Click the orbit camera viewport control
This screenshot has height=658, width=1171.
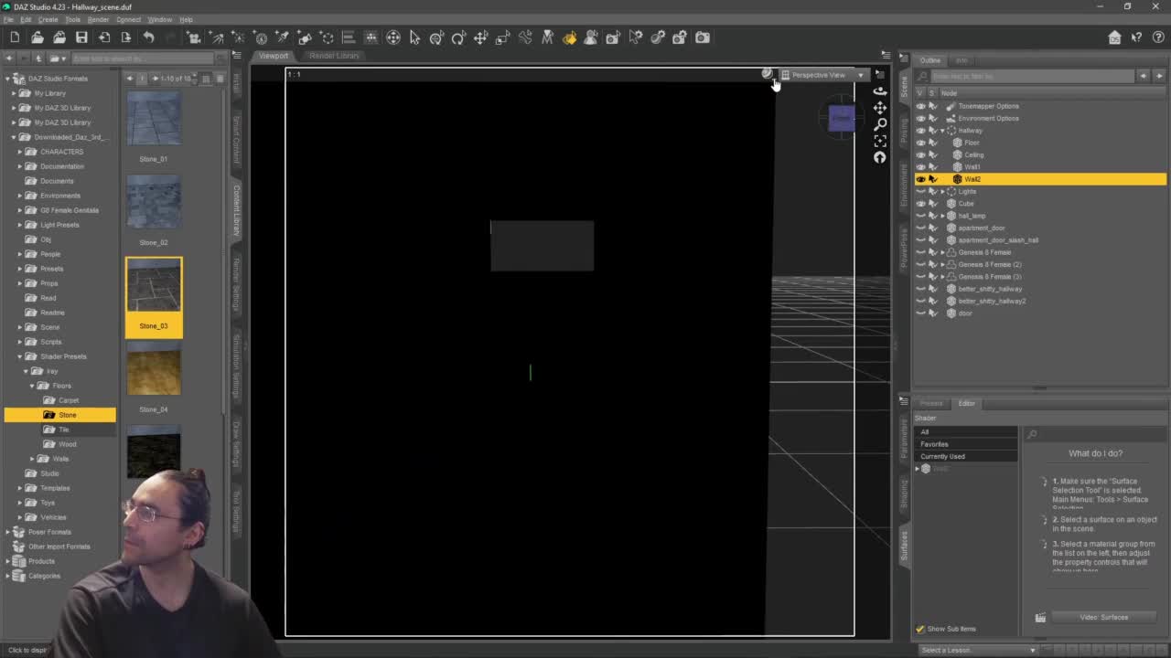[879, 90]
